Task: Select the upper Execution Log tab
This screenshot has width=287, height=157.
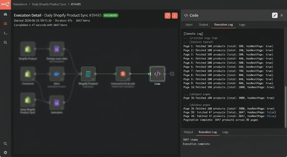Action: pyautogui.click(x=223, y=25)
